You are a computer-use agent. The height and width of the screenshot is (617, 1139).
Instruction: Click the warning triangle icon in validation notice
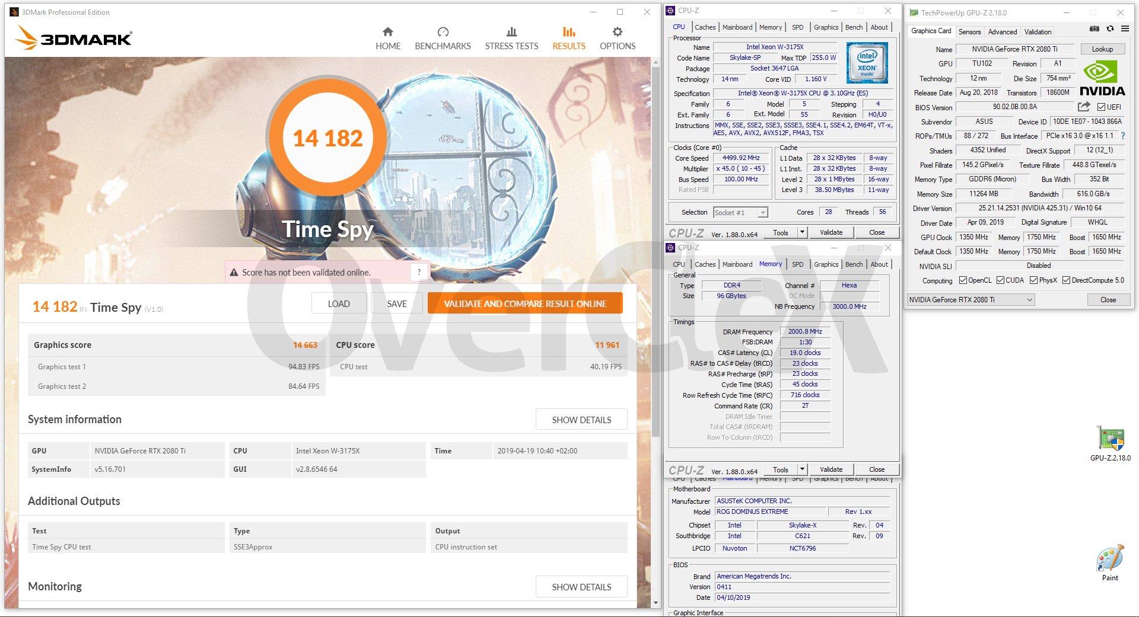point(234,273)
